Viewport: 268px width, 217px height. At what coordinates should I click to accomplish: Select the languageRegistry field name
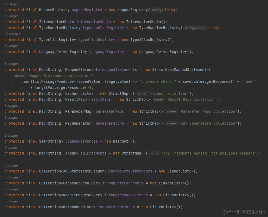click(x=106, y=52)
